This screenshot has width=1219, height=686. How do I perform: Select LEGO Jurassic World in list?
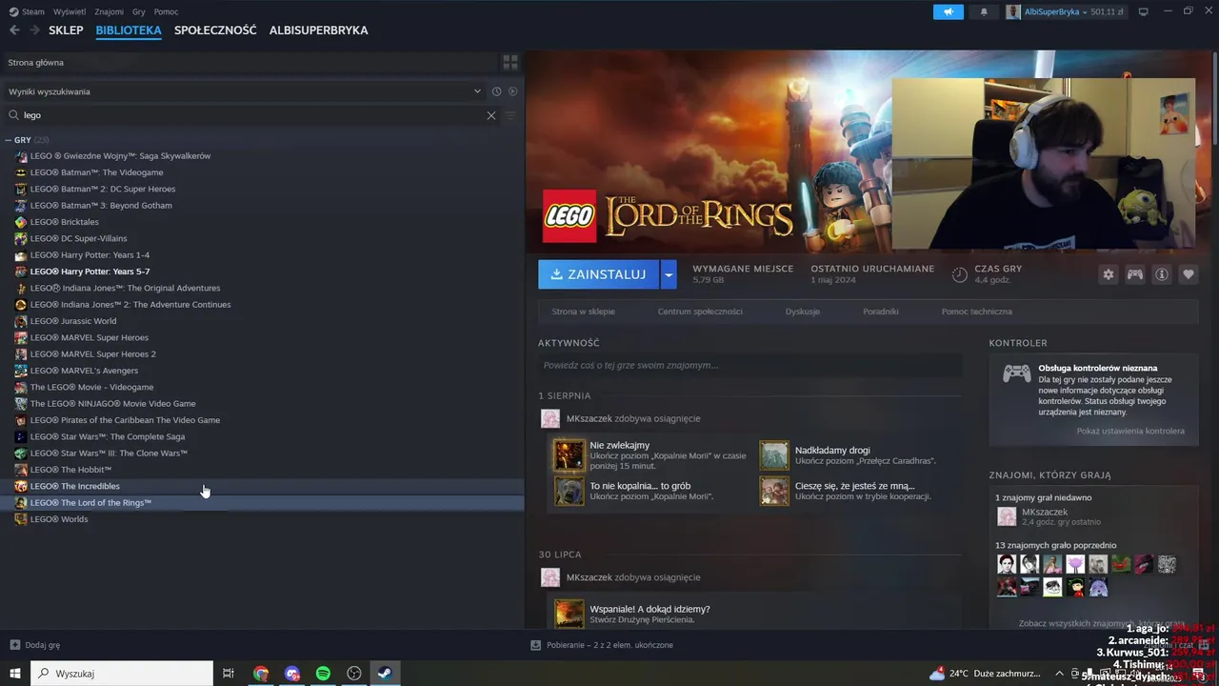pos(262,321)
